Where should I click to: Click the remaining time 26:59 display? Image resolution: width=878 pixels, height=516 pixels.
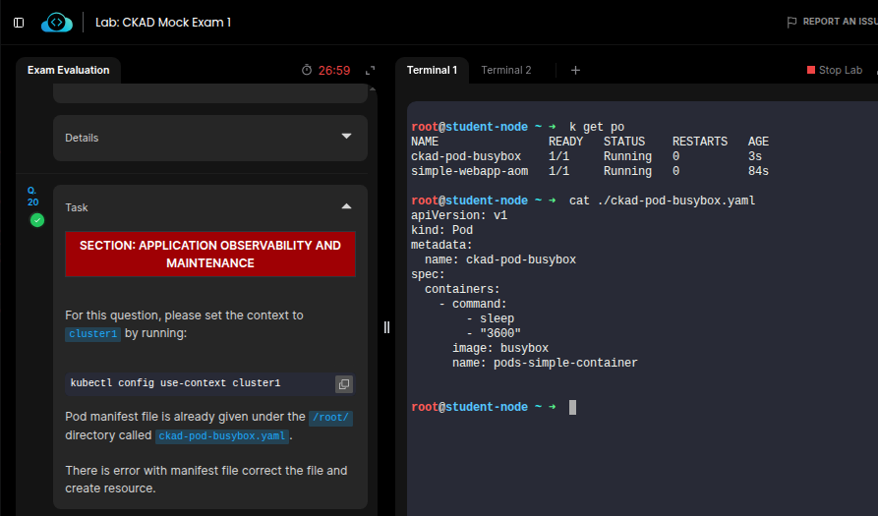[x=334, y=71]
